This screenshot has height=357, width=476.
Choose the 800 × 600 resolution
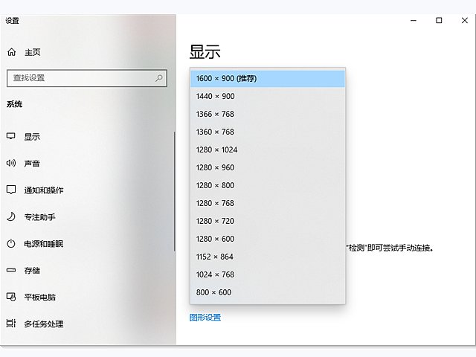tap(268, 292)
